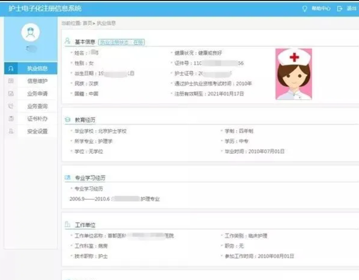Click the 安全设置 sidebar icon

click(x=11, y=131)
